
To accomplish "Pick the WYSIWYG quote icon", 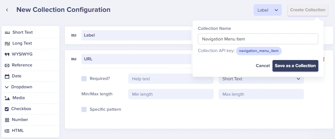I will pos(7,55).
